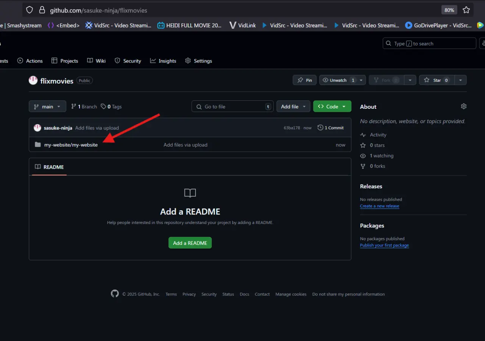Open the my-website/my-website folder
485x341 pixels.
pyautogui.click(x=71, y=145)
